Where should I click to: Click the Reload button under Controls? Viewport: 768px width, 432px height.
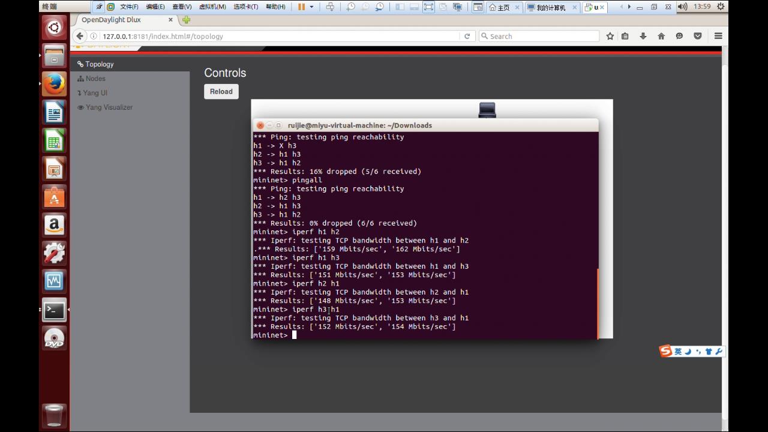(x=221, y=91)
